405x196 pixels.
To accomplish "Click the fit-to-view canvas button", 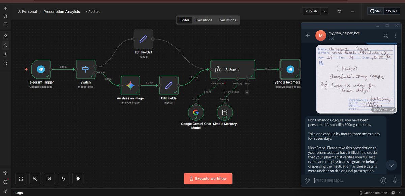I will [x=21, y=179].
